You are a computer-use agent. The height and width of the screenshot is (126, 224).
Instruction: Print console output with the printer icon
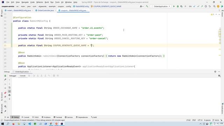click(x=9, y=95)
